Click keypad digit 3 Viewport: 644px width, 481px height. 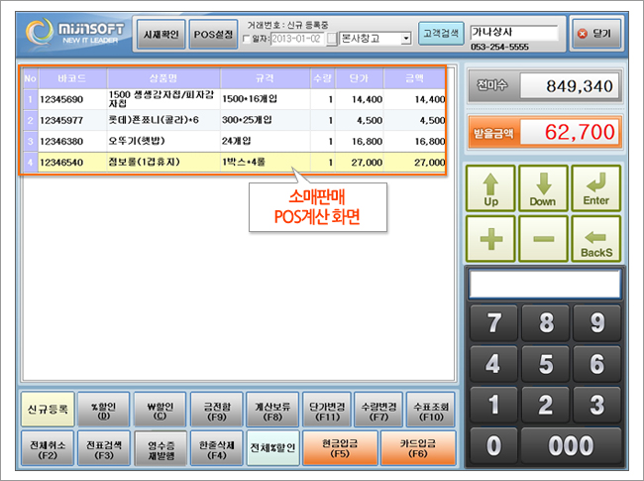click(597, 405)
